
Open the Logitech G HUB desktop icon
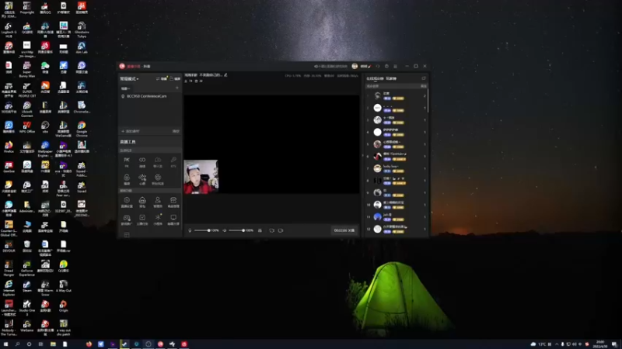9,30
